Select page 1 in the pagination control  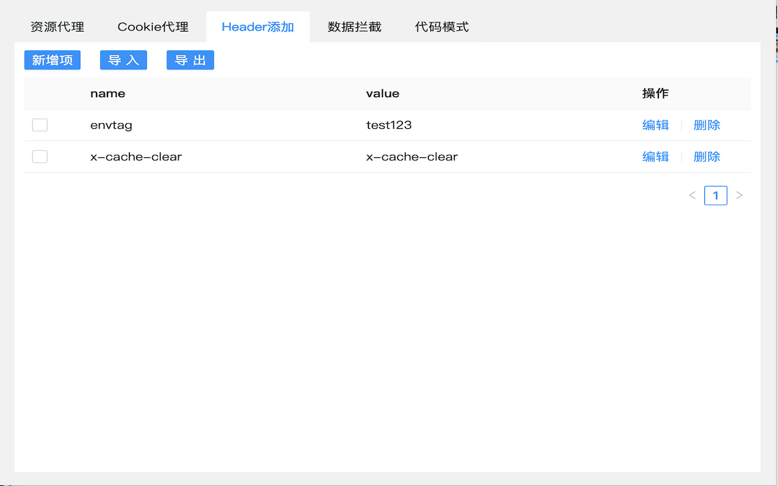click(715, 195)
